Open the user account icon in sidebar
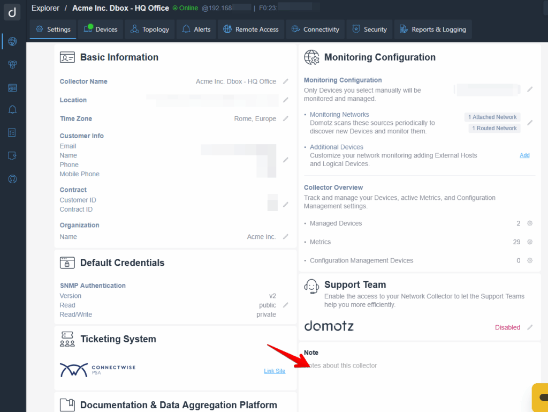The image size is (548, 412). tap(13, 179)
